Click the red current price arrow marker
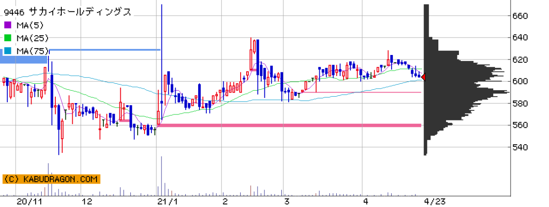549x207 pixels. point(423,77)
